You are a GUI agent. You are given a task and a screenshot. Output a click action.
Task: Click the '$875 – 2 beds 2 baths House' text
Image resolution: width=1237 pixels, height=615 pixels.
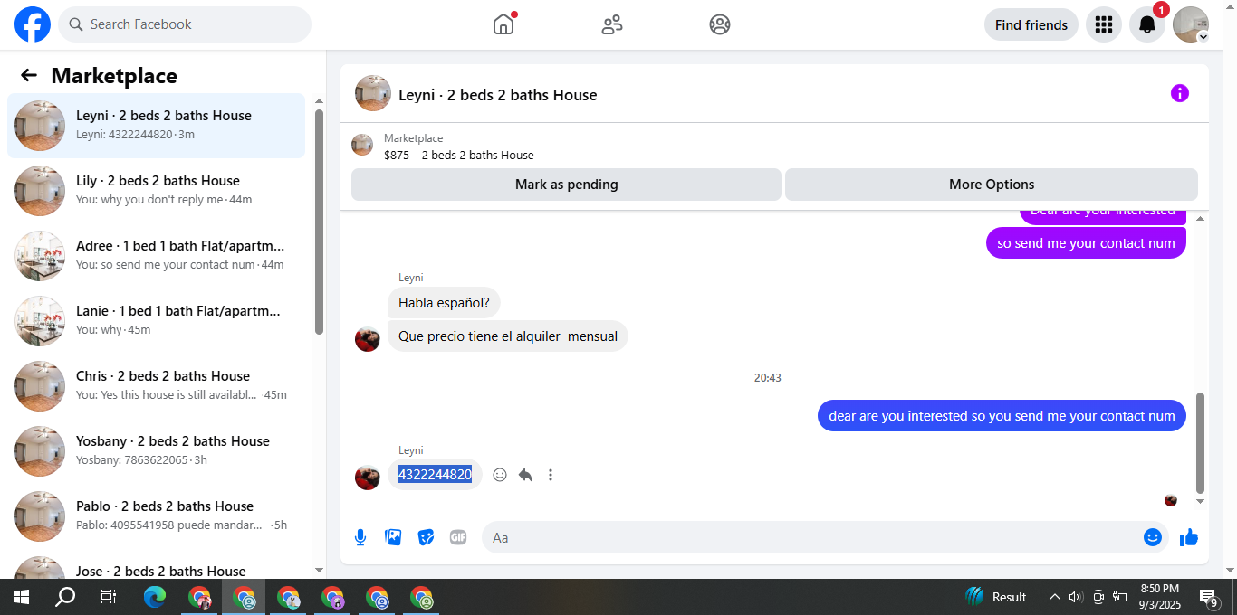459,155
